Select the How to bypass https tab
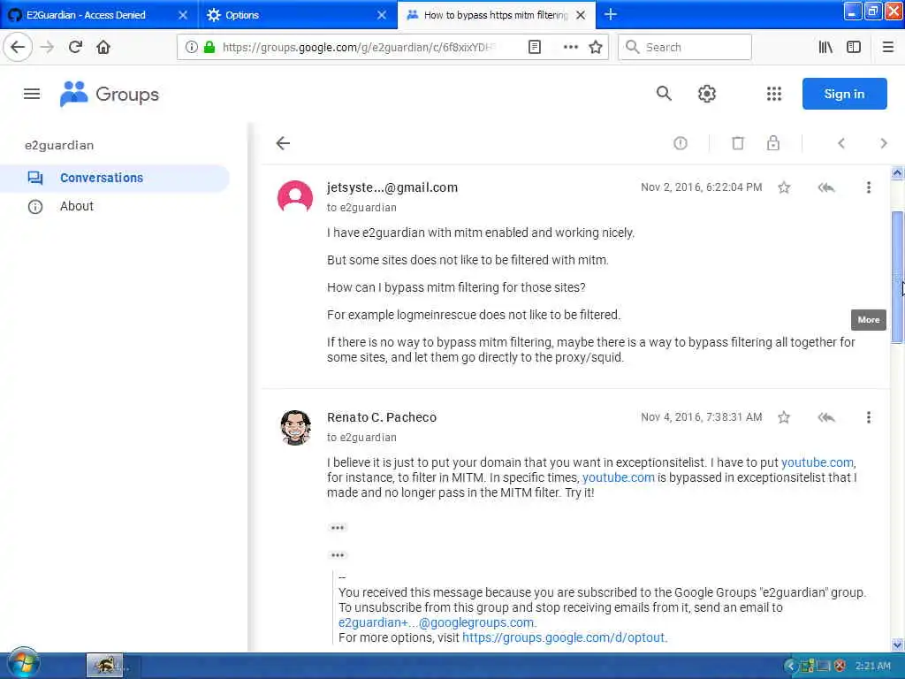The height and width of the screenshot is (679, 905). tap(495, 15)
